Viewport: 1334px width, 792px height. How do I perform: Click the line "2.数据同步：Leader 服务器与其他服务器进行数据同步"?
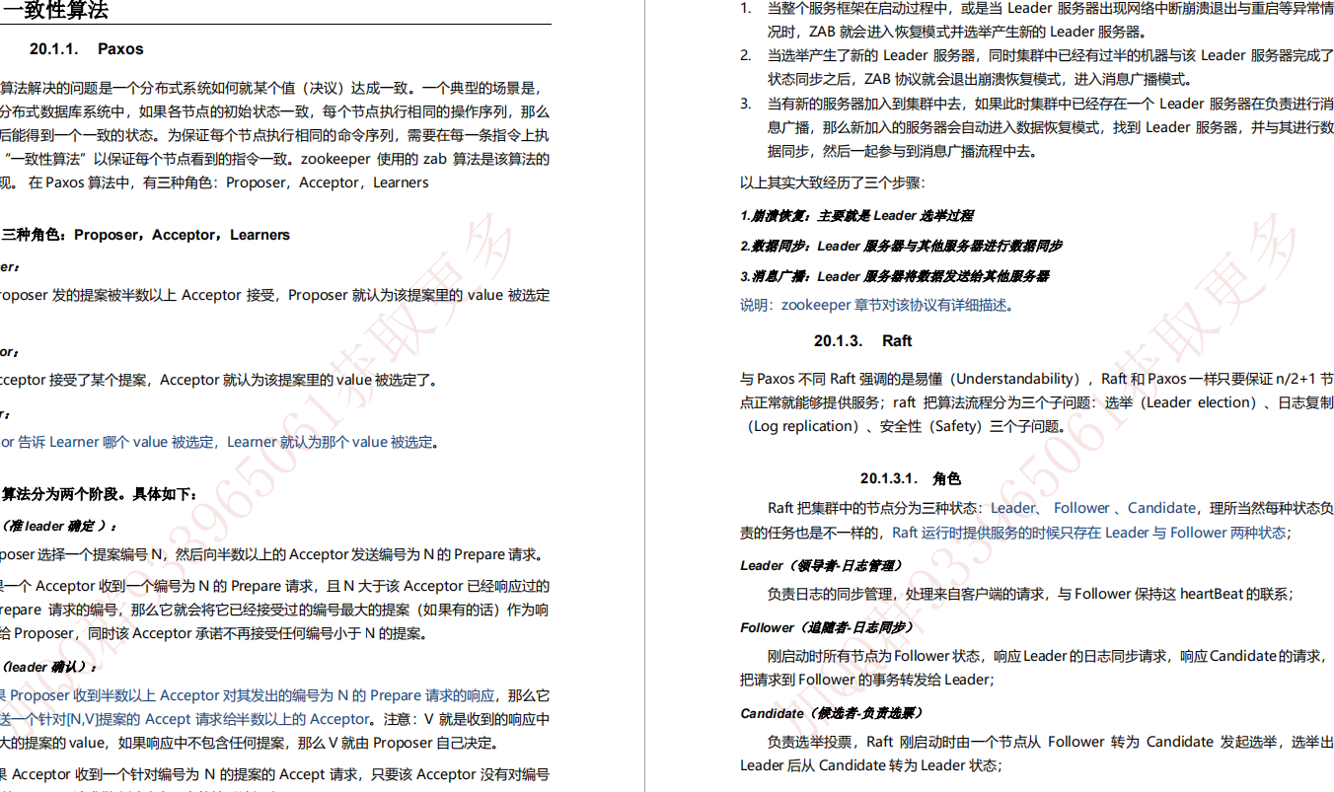pos(901,246)
